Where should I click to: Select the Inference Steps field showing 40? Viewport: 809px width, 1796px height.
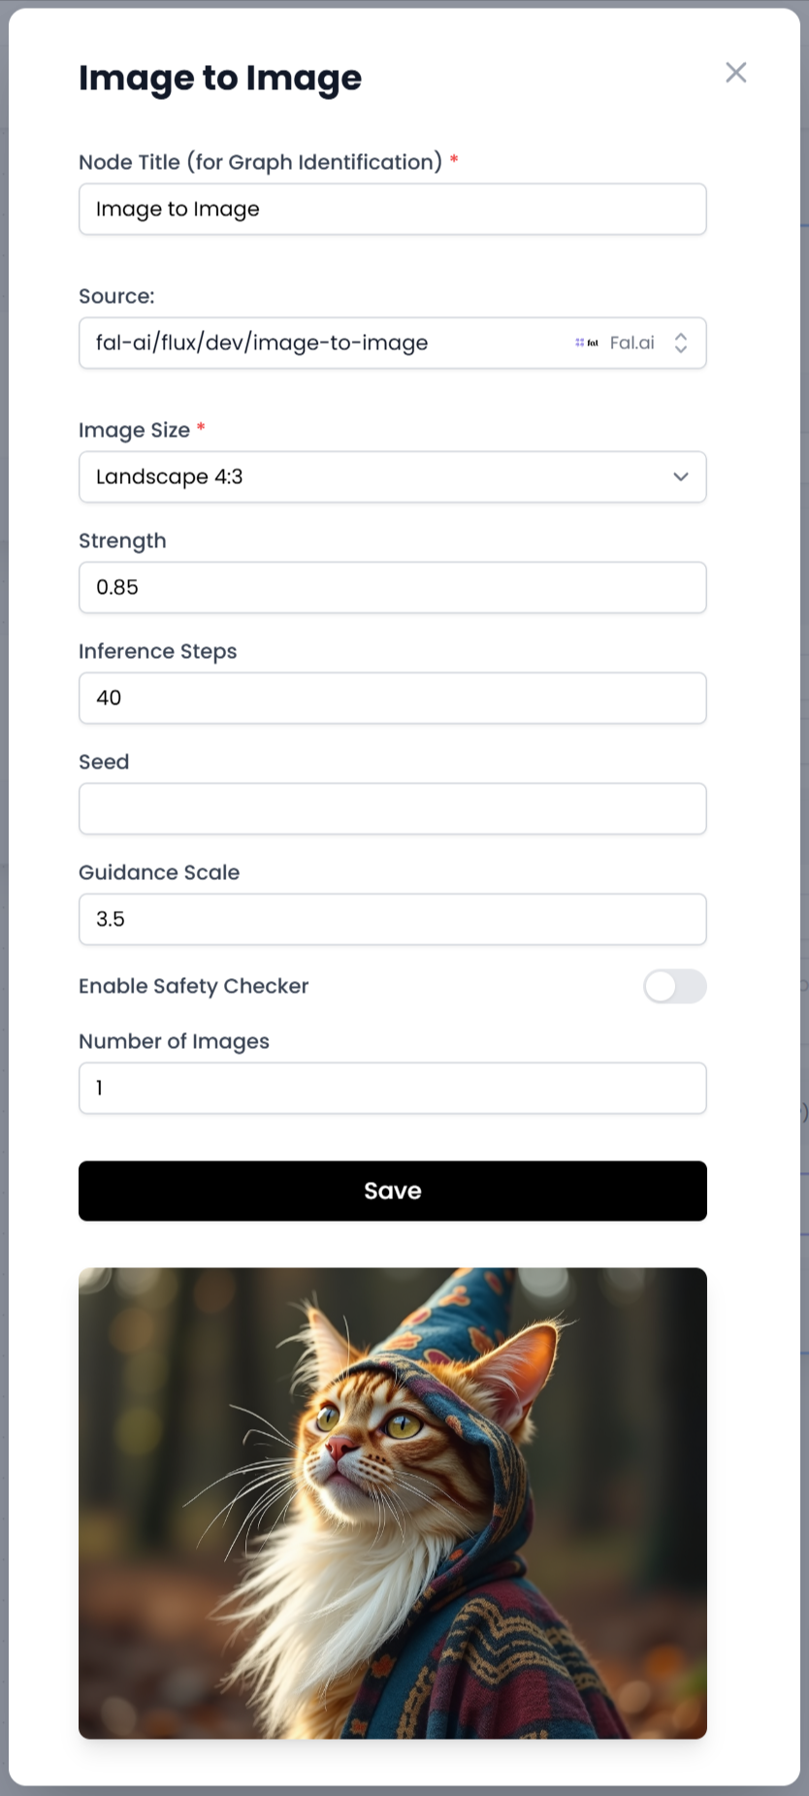[x=392, y=698]
